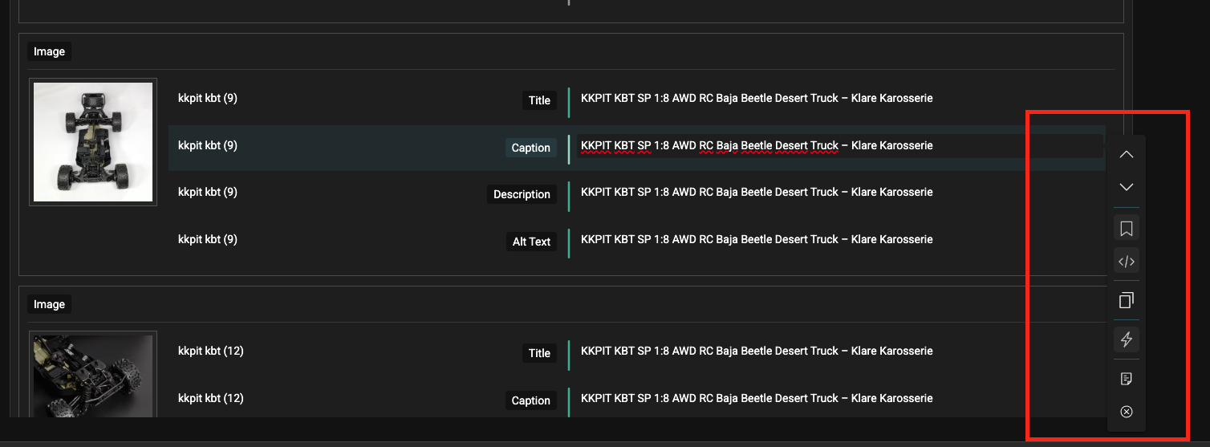Click the Description text for kkpit kbt (9)
Image resolution: width=1210 pixels, height=447 pixels.
pos(756,193)
